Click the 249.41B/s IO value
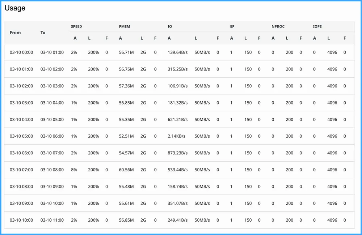This screenshot has width=362, height=235. pyautogui.click(x=177, y=220)
